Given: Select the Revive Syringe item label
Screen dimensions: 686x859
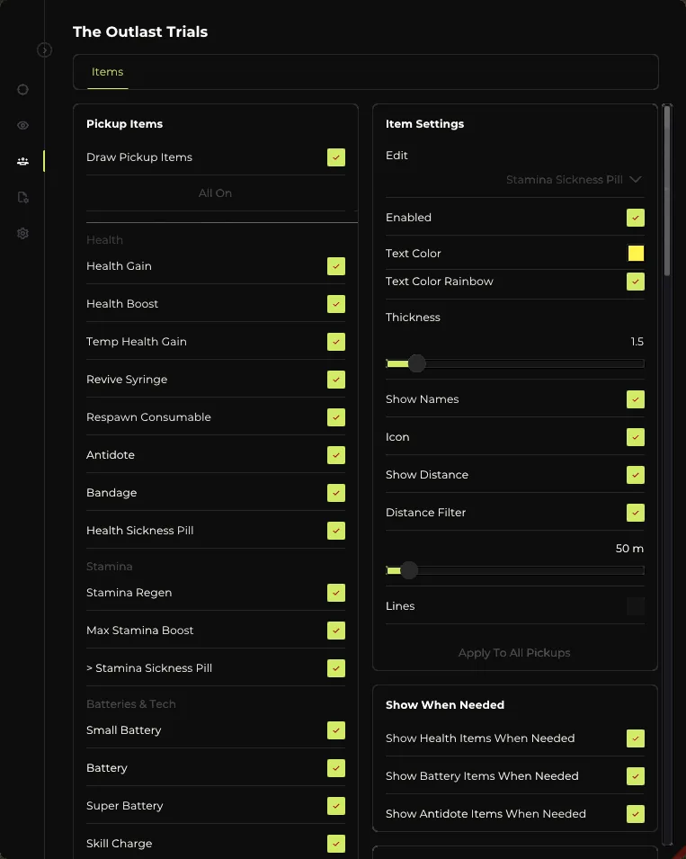Looking at the screenshot, I should [x=127, y=380].
